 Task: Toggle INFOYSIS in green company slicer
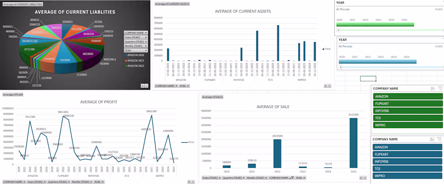(x=408, y=111)
